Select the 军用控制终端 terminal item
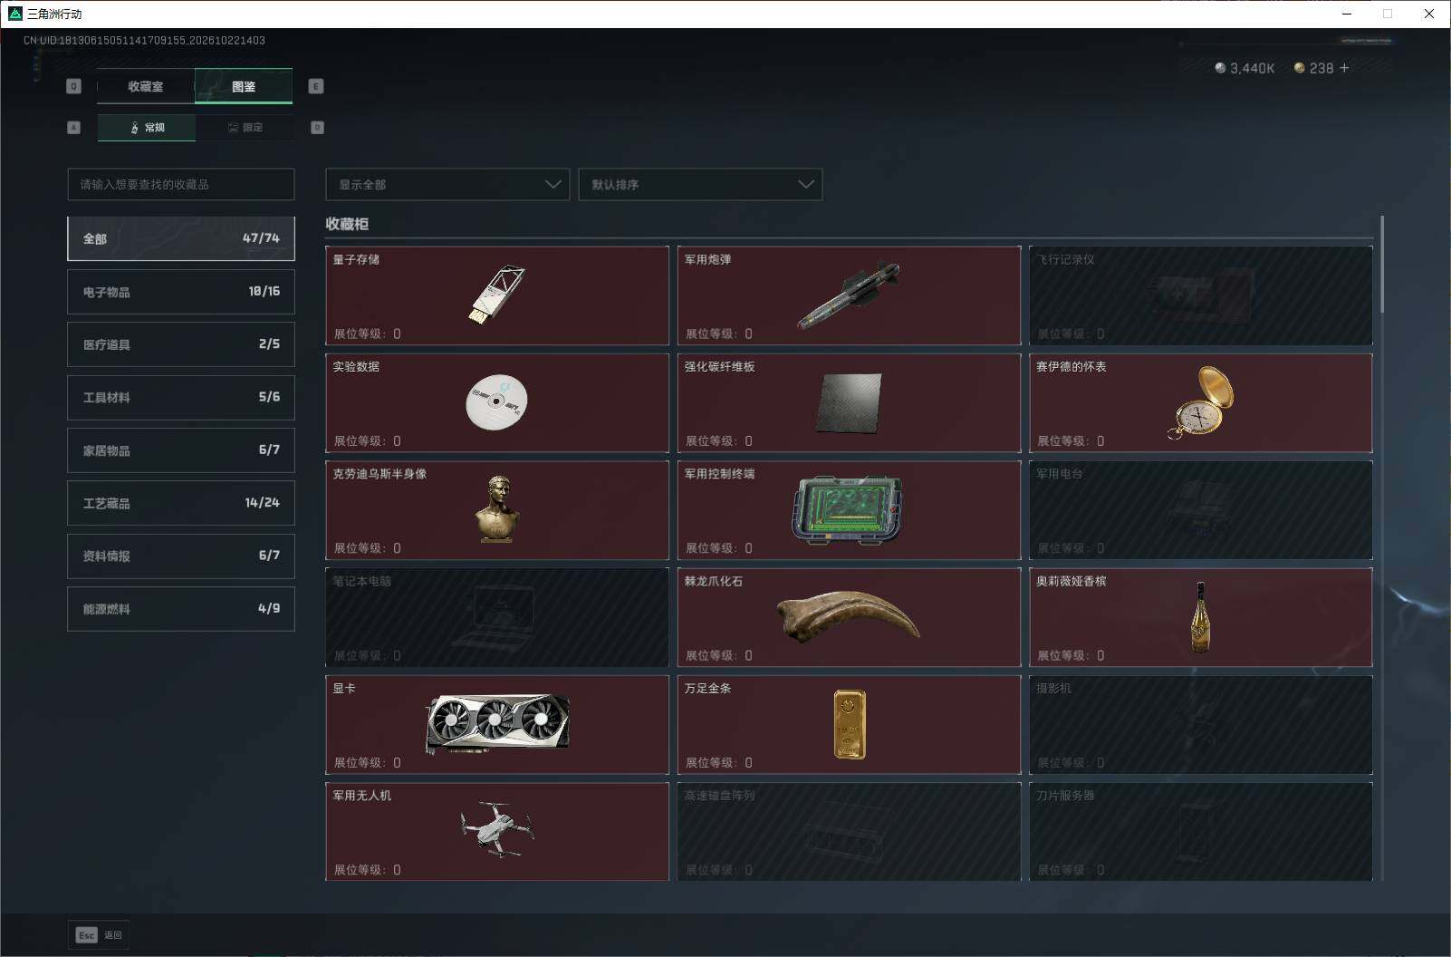Image resolution: width=1451 pixels, height=957 pixels. coord(849,510)
